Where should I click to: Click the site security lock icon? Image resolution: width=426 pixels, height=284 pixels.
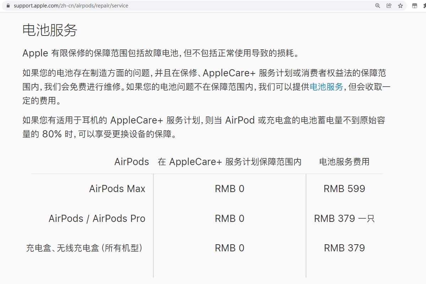point(8,6)
